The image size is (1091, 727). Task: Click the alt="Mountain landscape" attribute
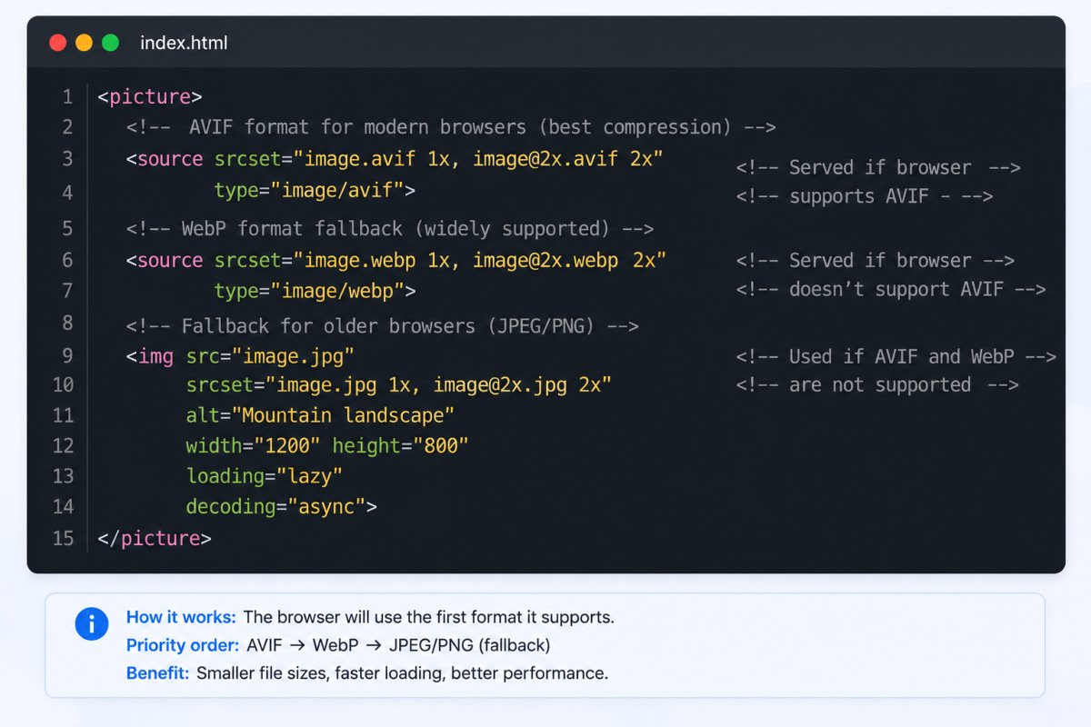point(320,415)
